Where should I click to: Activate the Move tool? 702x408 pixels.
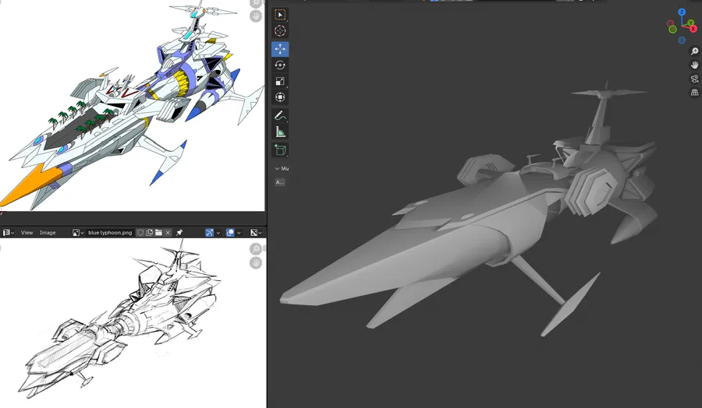280,49
